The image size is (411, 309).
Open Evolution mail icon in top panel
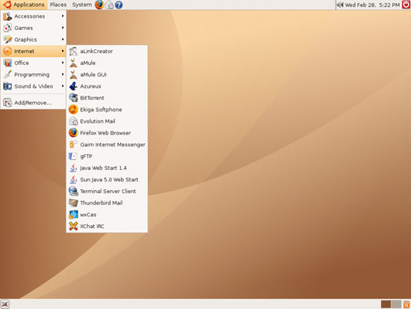coord(109,5)
